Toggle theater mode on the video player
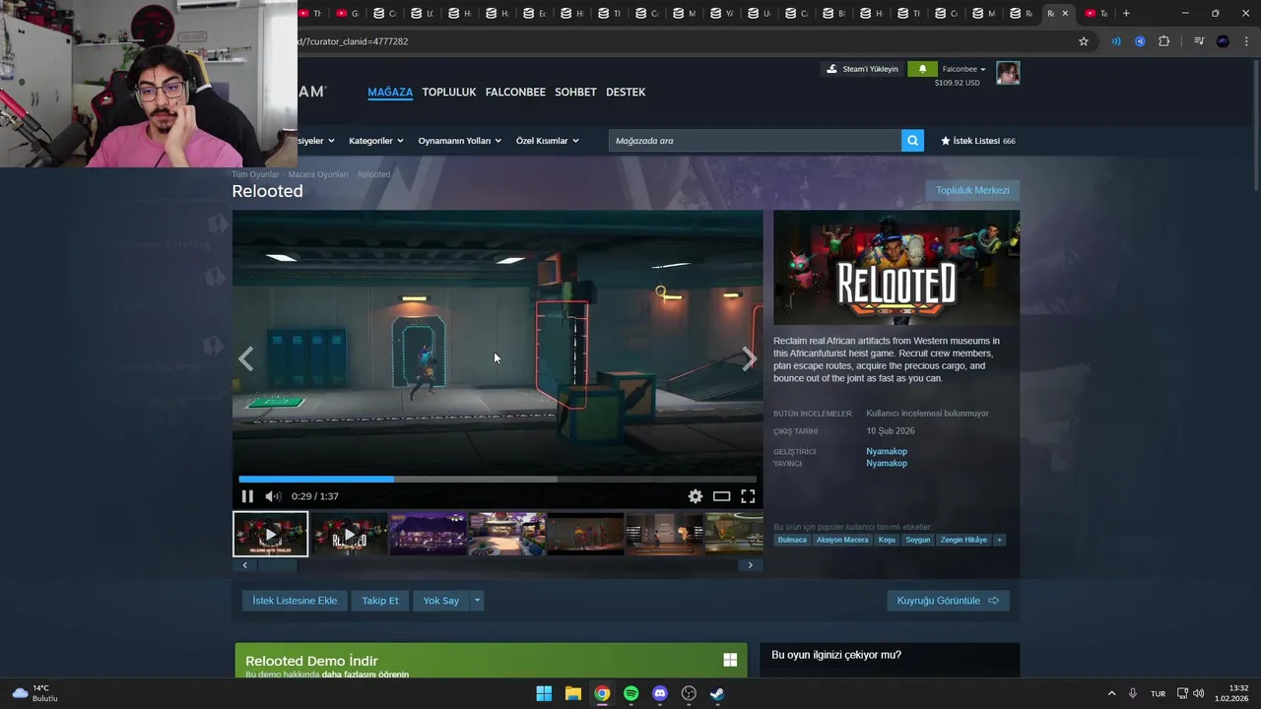Image resolution: width=1261 pixels, height=709 pixels. (722, 496)
